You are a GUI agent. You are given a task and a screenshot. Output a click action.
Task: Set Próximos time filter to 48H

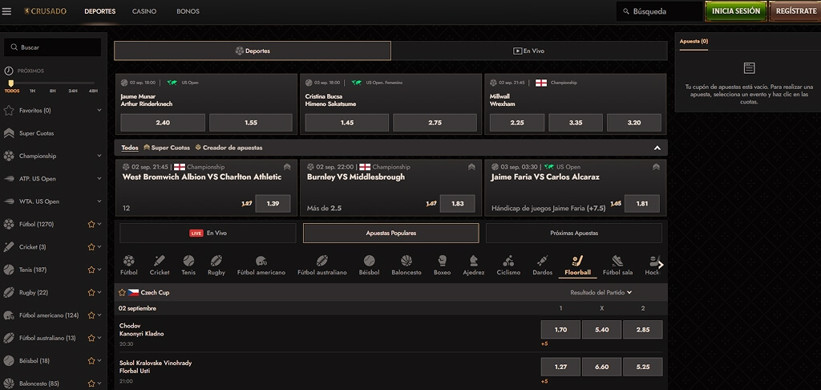click(x=93, y=91)
